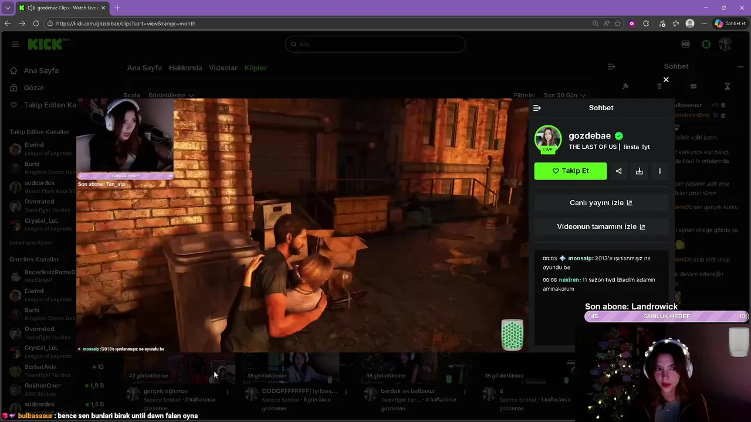This screenshot has height=422, width=751.
Task: Open options for 'bardak vs balbasur' clip
Action: (x=464, y=392)
